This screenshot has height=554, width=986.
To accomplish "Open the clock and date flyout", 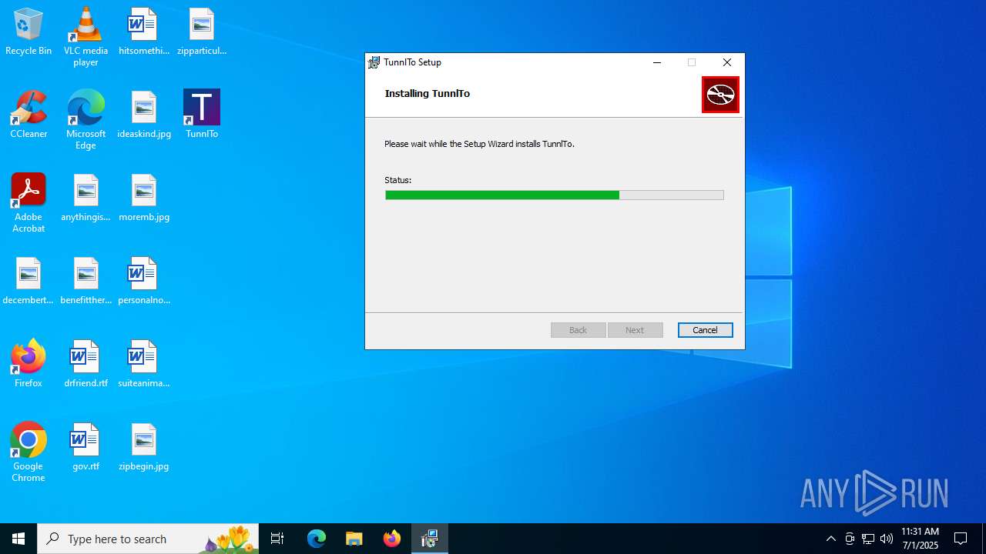I will (920, 539).
